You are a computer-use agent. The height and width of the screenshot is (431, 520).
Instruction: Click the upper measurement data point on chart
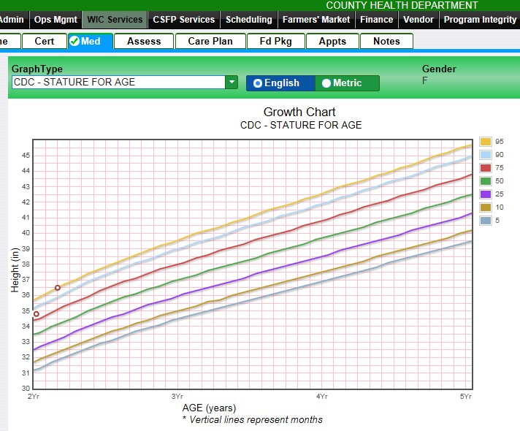point(58,288)
